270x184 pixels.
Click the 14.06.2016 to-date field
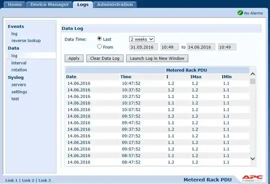pos(201,47)
